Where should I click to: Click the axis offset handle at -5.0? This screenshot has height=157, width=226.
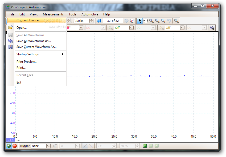[x=15, y=134]
